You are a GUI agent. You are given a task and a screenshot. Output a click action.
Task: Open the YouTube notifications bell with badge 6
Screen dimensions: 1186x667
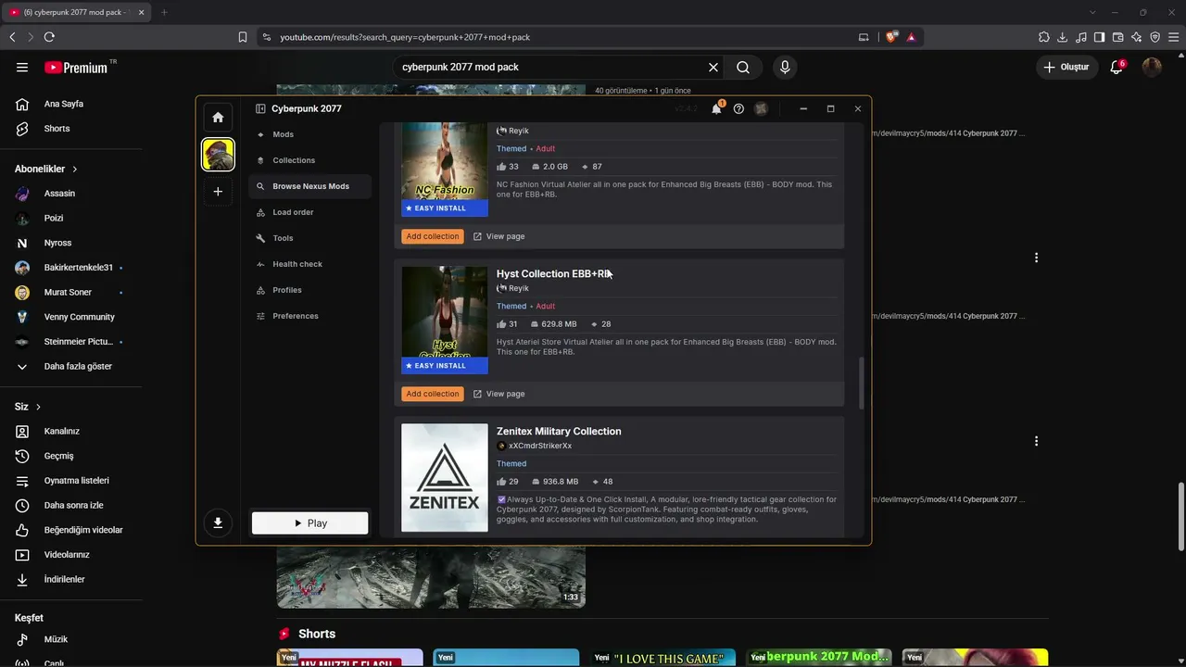coord(1117,67)
